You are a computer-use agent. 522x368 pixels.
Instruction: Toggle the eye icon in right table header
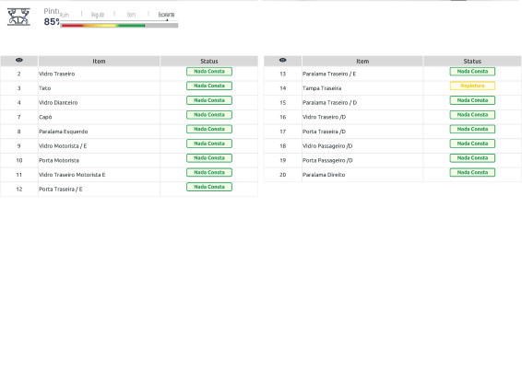tap(282, 60)
